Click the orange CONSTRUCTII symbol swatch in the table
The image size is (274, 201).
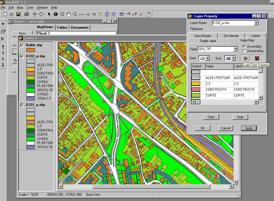pos(196,90)
